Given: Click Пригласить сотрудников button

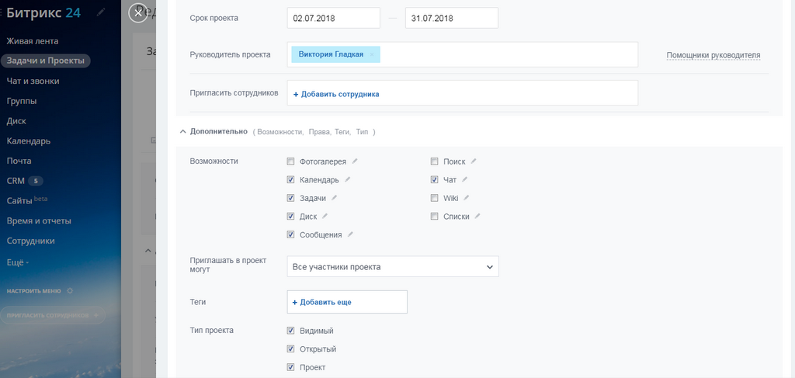Looking at the screenshot, I should click(53, 315).
